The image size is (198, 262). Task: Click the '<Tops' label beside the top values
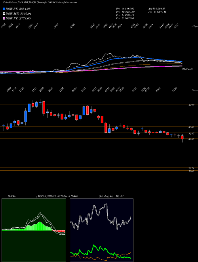coord(195,27)
